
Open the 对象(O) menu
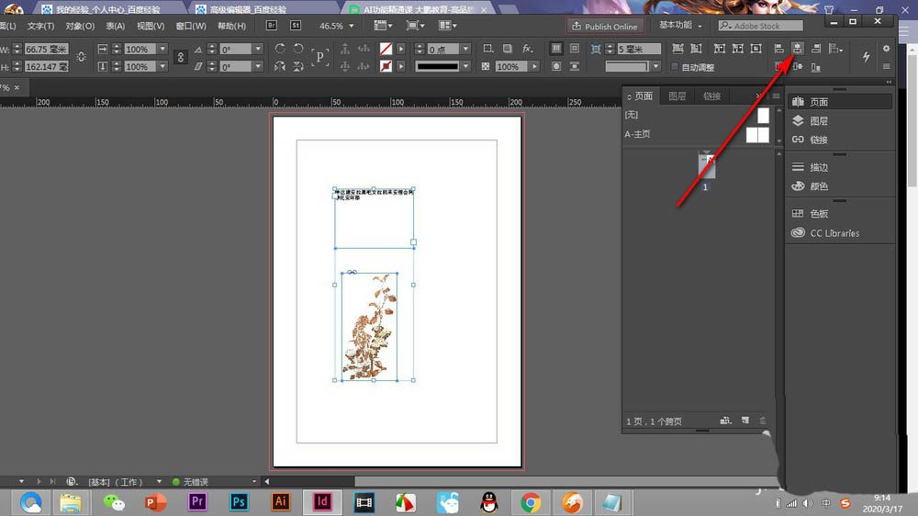[80, 26]
